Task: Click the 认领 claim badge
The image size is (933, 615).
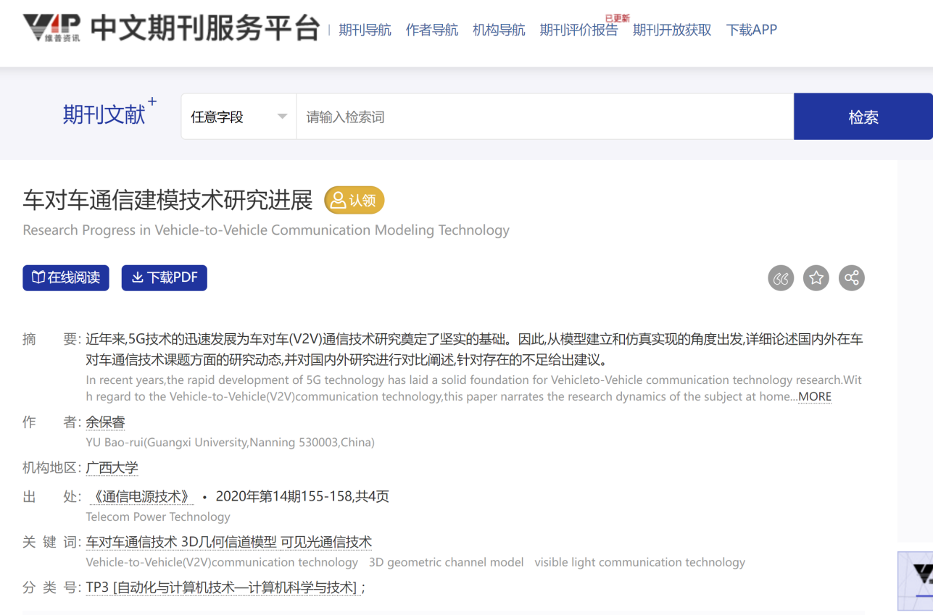Action: pyautogui.click(x=354, y=201)
